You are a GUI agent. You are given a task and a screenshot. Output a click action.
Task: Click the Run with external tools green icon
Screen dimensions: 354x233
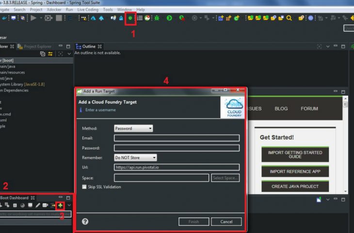point(182,18)
